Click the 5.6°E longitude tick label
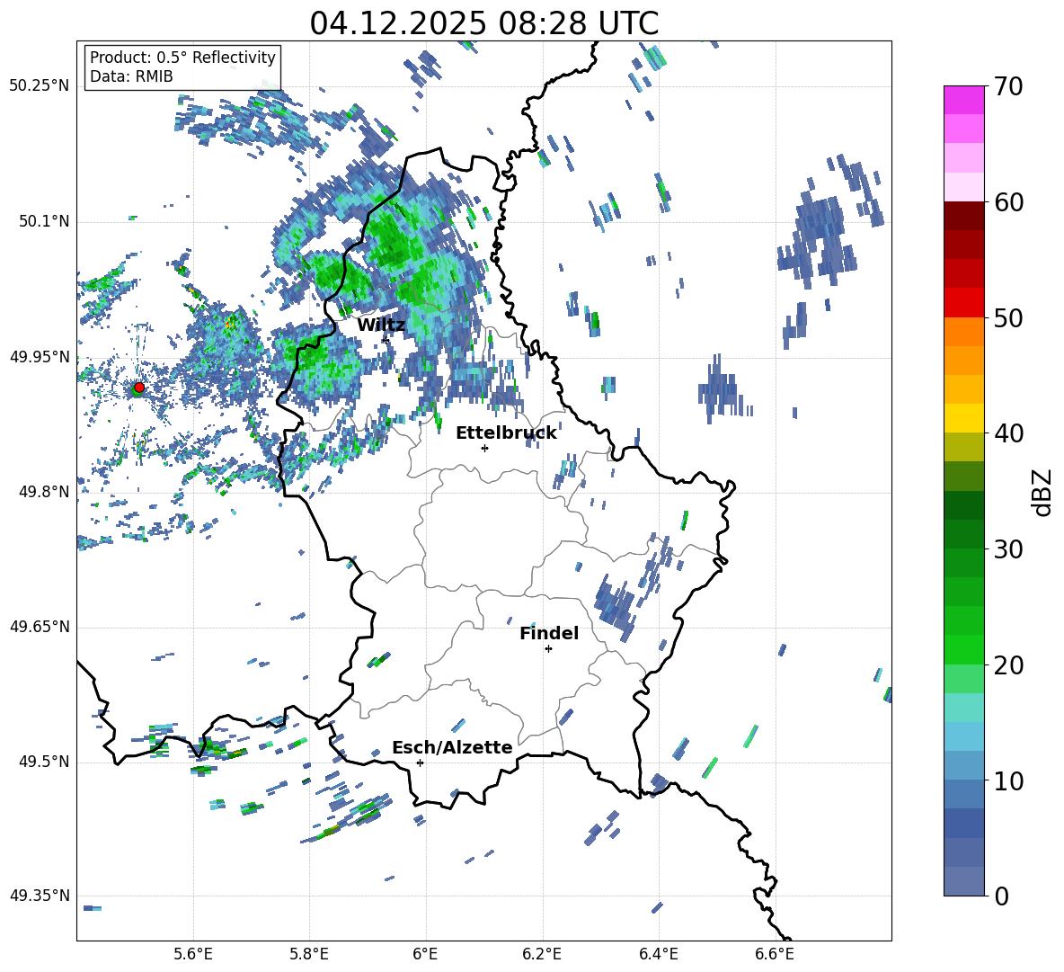 (193, 954)
